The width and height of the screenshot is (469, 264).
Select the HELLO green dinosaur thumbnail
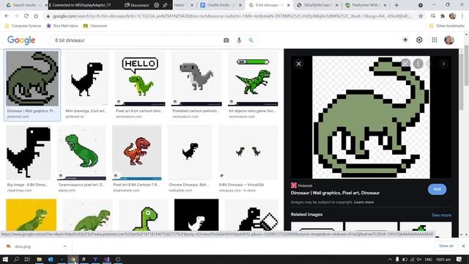point(140,78)
